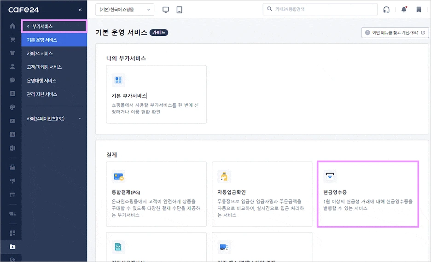Click the TAX invoice document icon
This screenshot has width=431, height=262.
coord(118,247)
